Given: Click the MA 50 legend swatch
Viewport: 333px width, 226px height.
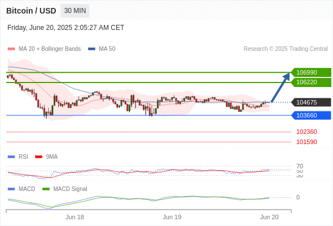Looking at the screenshot, I should pyautogui.click(x=91, y=49).
